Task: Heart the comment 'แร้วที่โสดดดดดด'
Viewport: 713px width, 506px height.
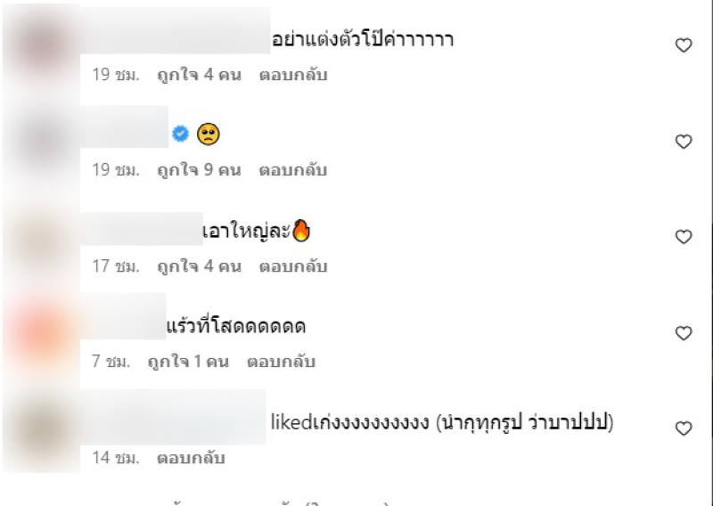Action: tap(684, 333)
